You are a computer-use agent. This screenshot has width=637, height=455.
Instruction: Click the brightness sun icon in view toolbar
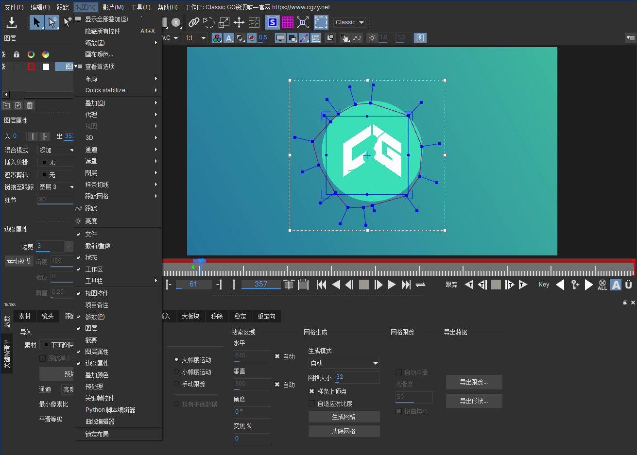372,38
